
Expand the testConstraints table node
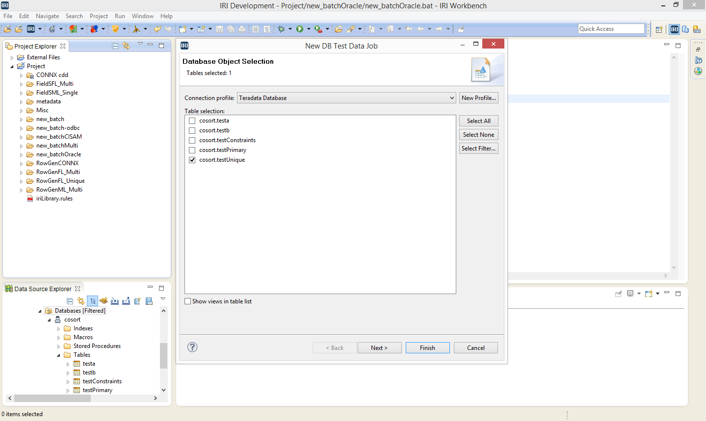point(68,382)
